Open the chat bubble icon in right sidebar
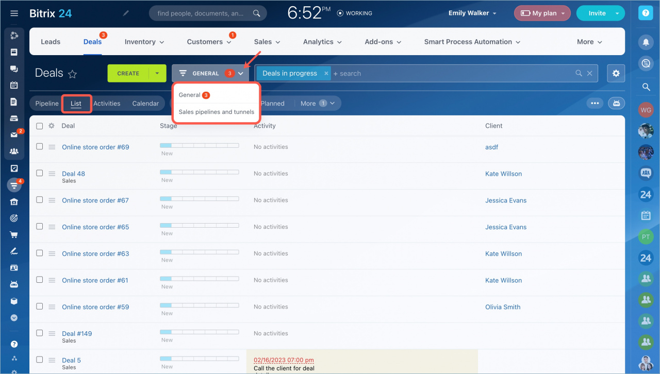 tap(646, 63)
